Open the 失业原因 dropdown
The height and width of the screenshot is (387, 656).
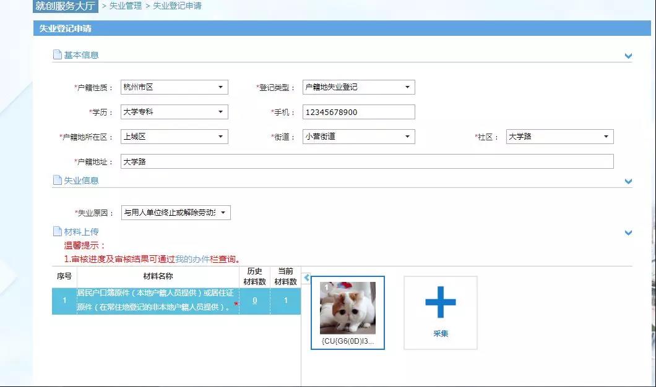176,213
